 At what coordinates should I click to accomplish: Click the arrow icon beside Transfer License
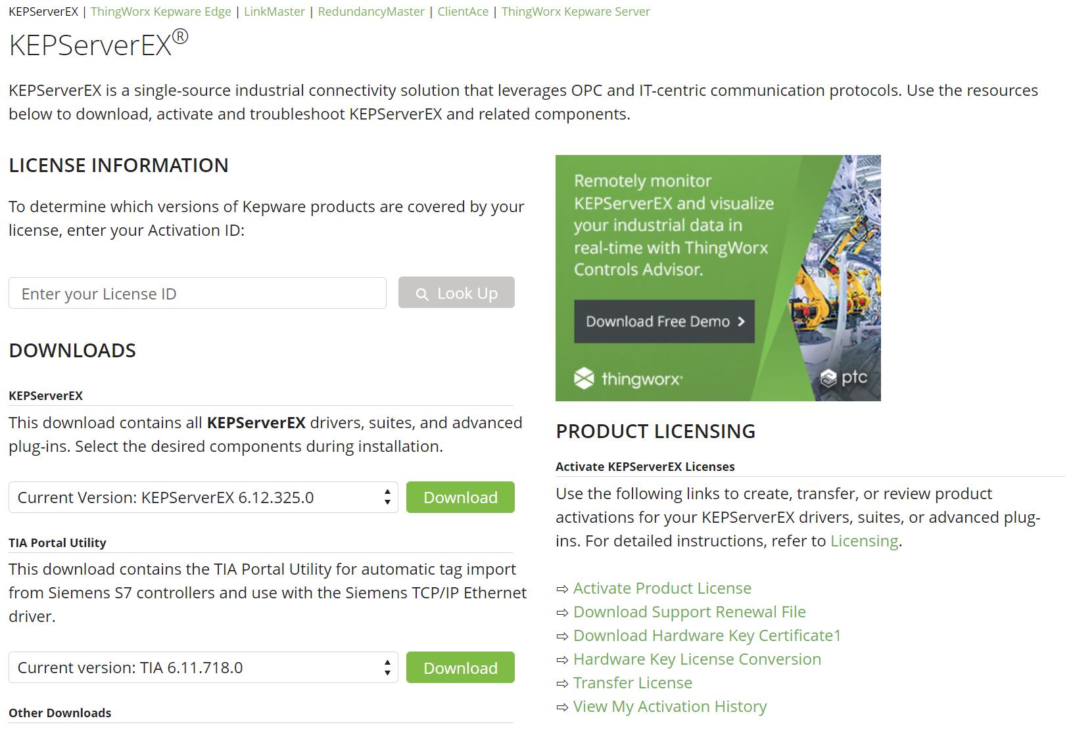pos(561,684)
